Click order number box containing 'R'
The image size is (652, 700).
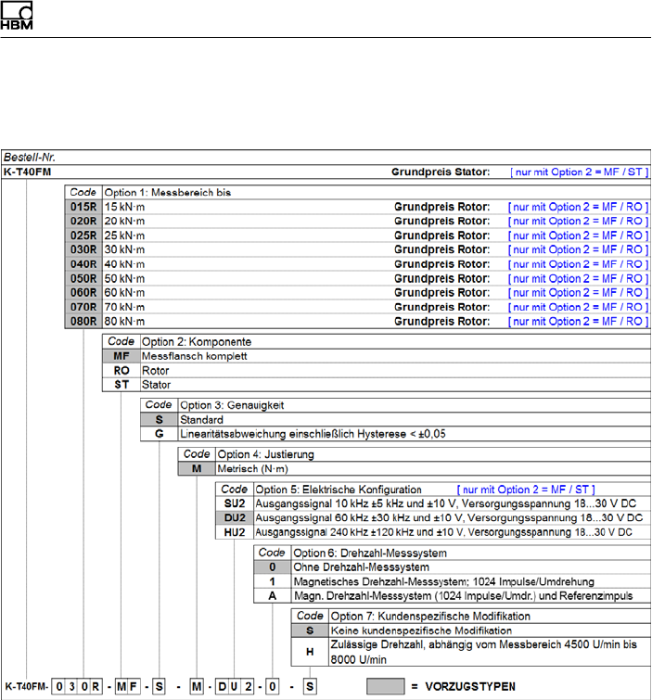96,686
